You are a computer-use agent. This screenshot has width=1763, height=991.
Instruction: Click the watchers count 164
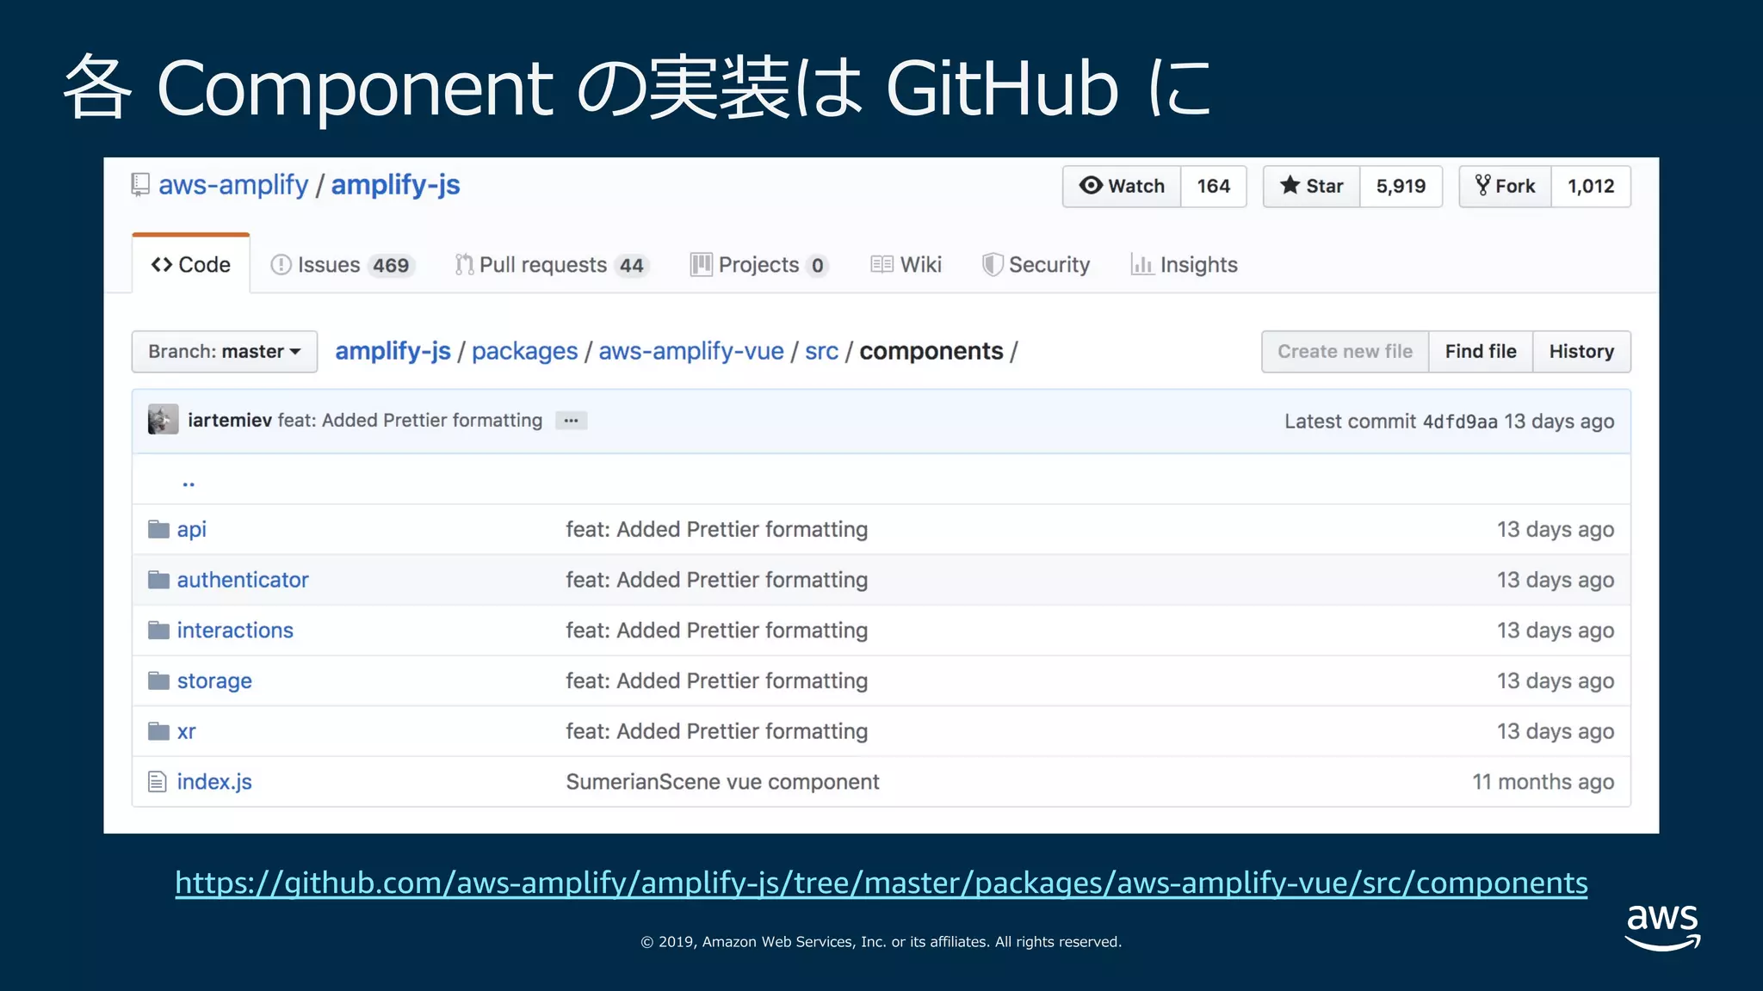pos(1213,187)
